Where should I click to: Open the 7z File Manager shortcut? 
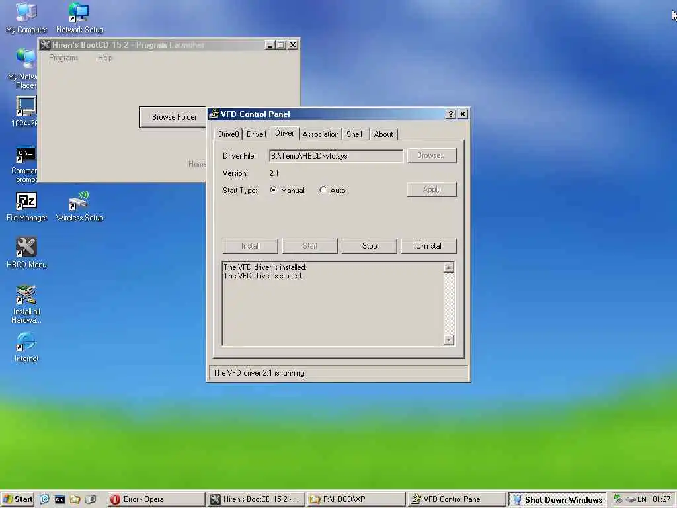[x=26, y=206]
